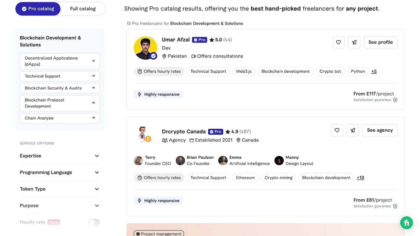Screen dimensions: 420x236
Task: Click the Project management tag
Action: pyautogui.click(x=159, y=234)
